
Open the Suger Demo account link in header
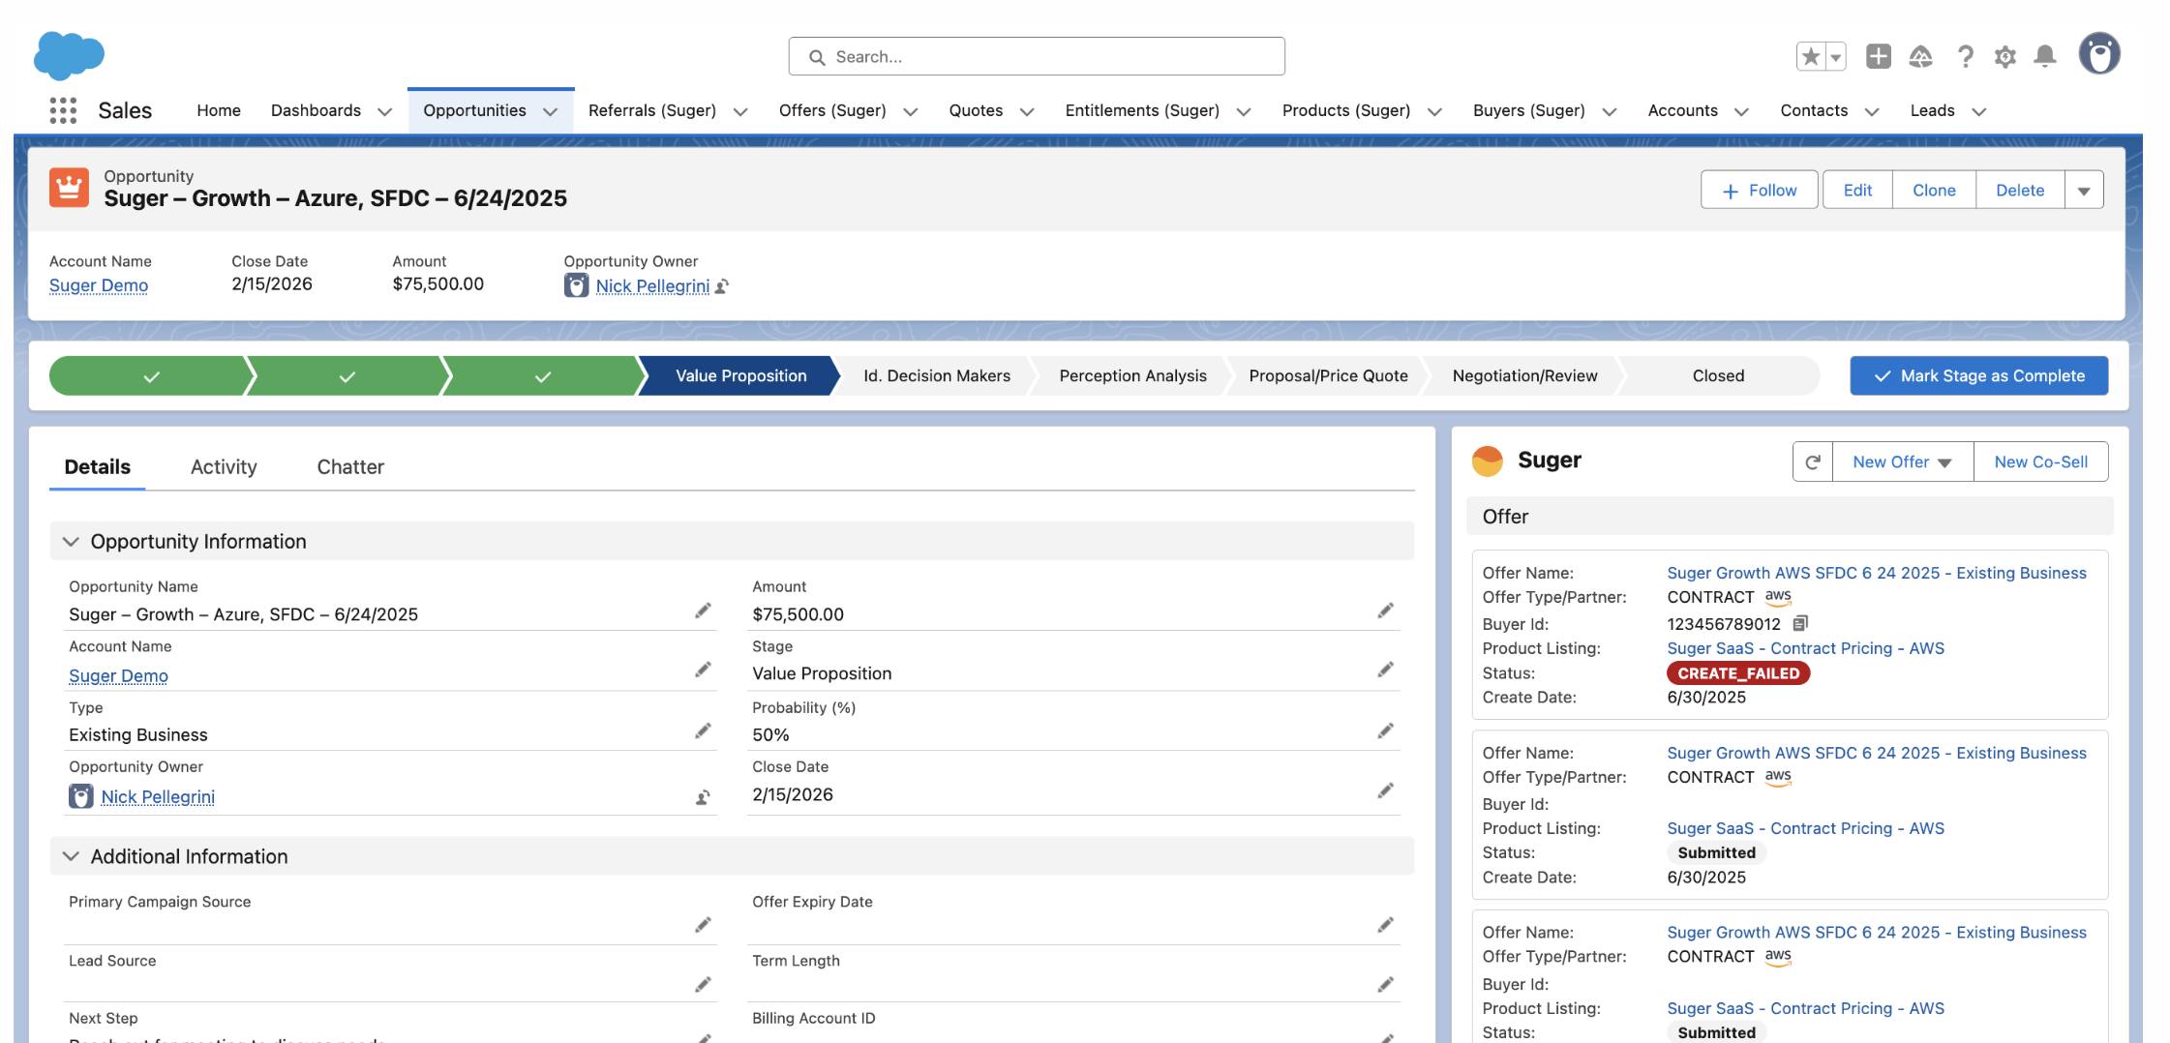pos(99,285)
